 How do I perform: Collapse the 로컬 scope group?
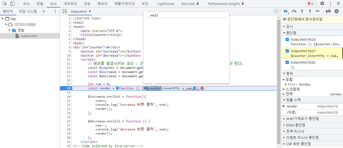[x=284, y=79]
